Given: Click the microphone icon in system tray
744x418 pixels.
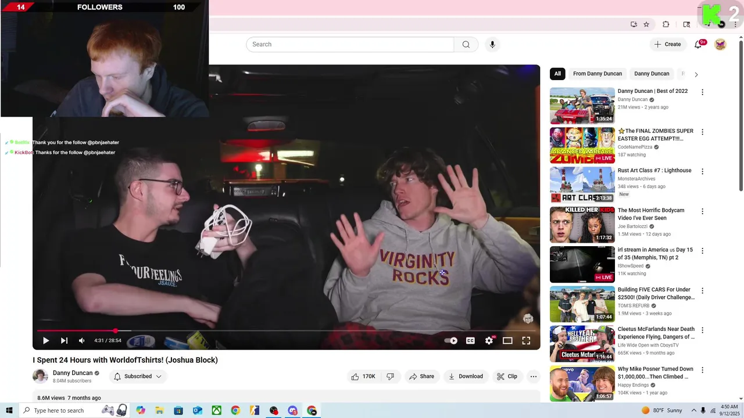Looking at the screenshot, I should [703, 410].
